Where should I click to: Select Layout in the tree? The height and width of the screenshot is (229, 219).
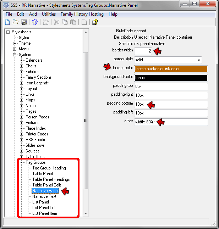coord(31,89)
